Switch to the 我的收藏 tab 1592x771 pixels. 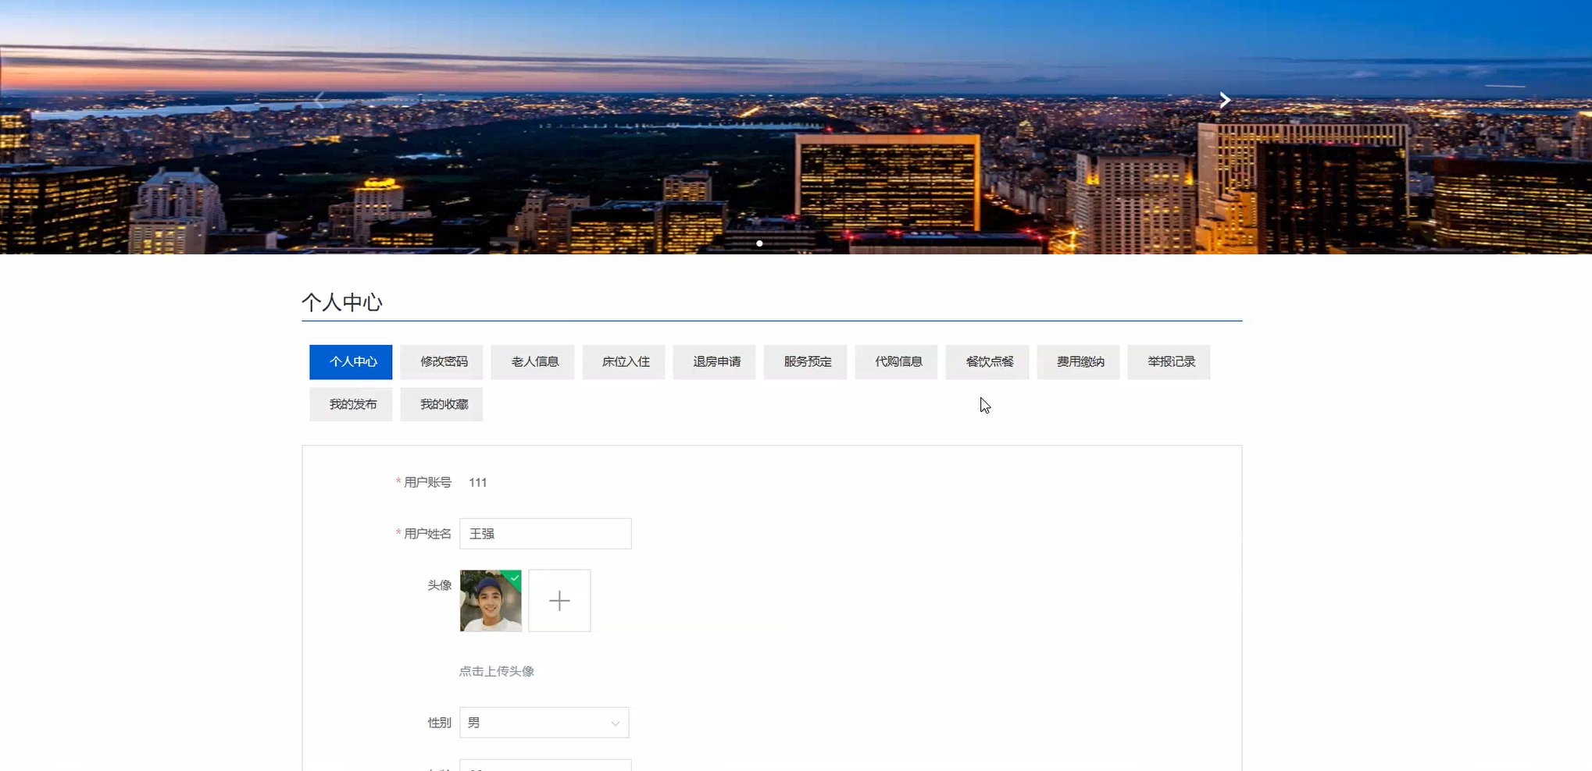click(441, 404)
